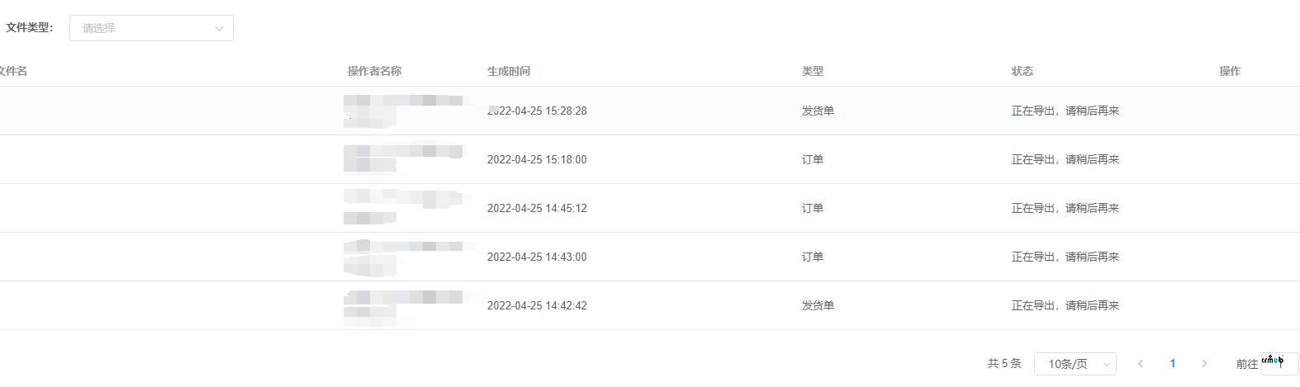Click the 共 5 条 total count text
This screenshot has height=387, width=1300.
coord(1004,364)
